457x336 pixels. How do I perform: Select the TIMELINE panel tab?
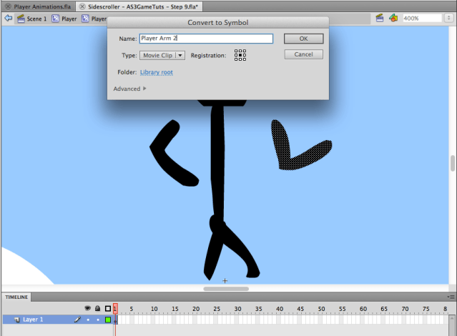16,297
